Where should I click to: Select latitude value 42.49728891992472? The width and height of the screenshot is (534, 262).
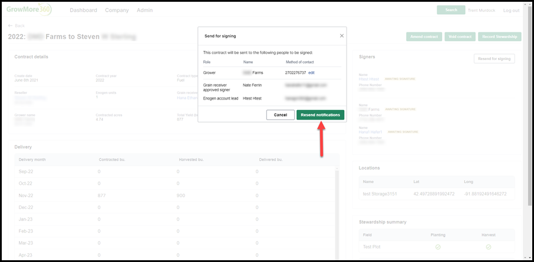(x=434, y=194)
